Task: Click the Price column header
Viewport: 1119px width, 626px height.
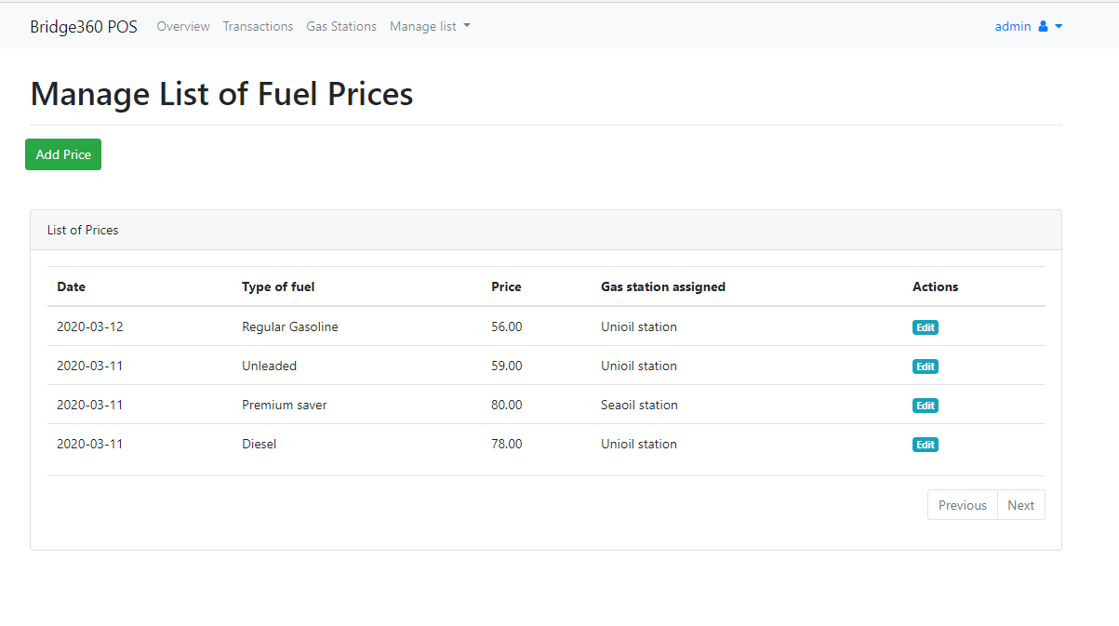Action: [506, 286]
